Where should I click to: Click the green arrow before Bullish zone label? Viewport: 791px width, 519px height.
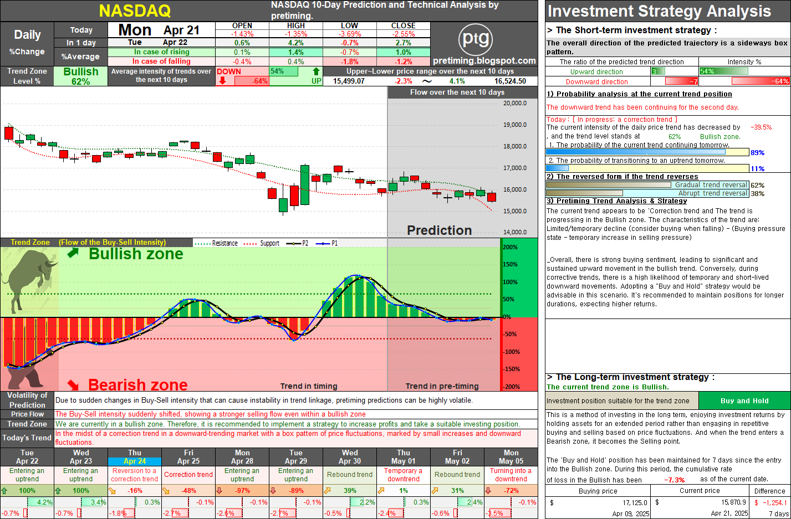point(73,253)
